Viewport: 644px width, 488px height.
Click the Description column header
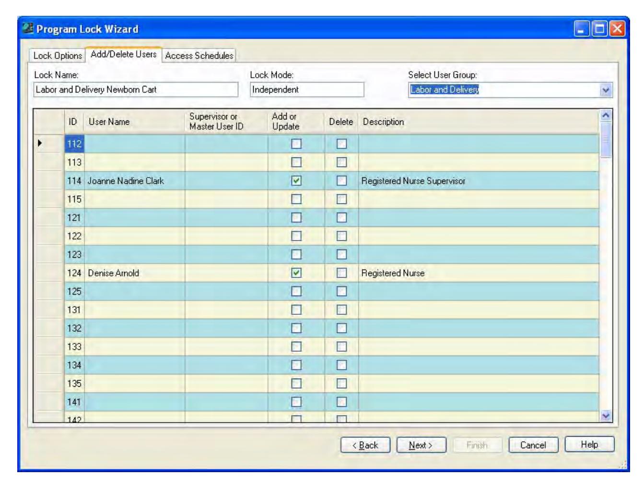pos(479,122)
